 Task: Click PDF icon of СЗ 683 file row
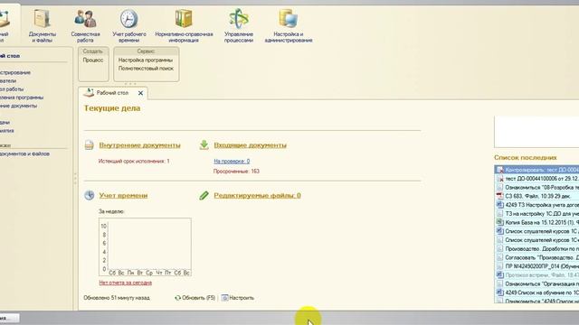tap(499, 196)
